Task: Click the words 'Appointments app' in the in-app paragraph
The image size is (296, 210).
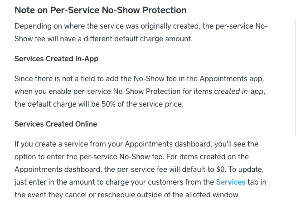Action: pyautogui.click(x=232, y=79)
